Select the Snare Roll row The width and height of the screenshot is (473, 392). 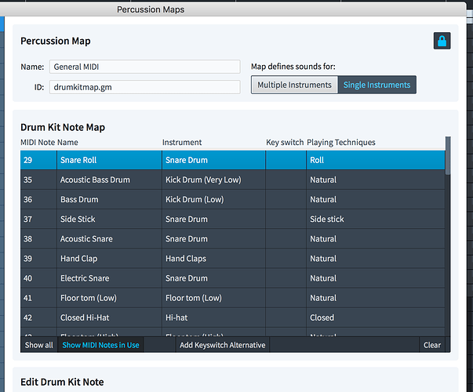coord(233,160)
